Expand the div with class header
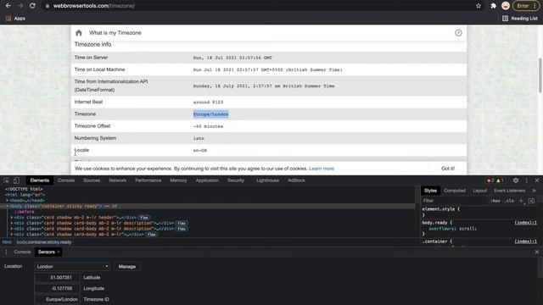Screen dimensions: 543x305 coord(12,218)
